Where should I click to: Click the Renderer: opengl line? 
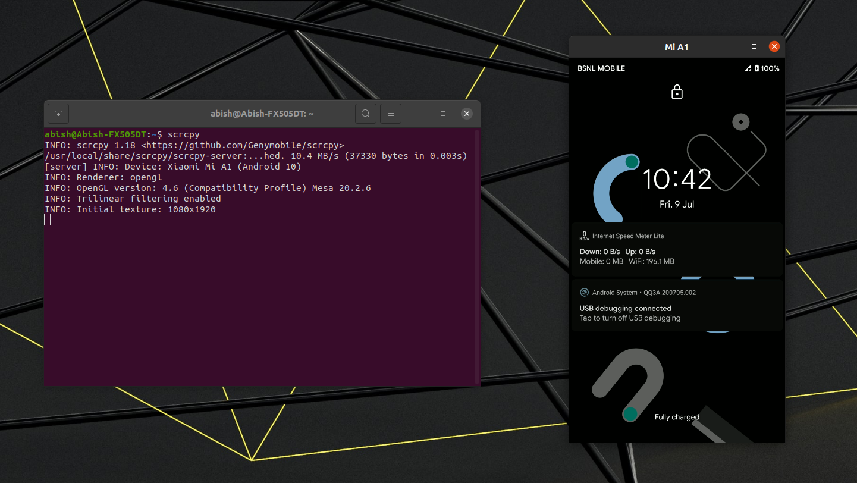point(103,177)
